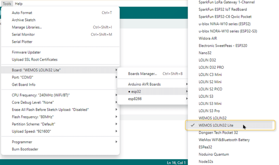
Task: Expand the selected esp32 boards submenu
Action: coord(153,91)
